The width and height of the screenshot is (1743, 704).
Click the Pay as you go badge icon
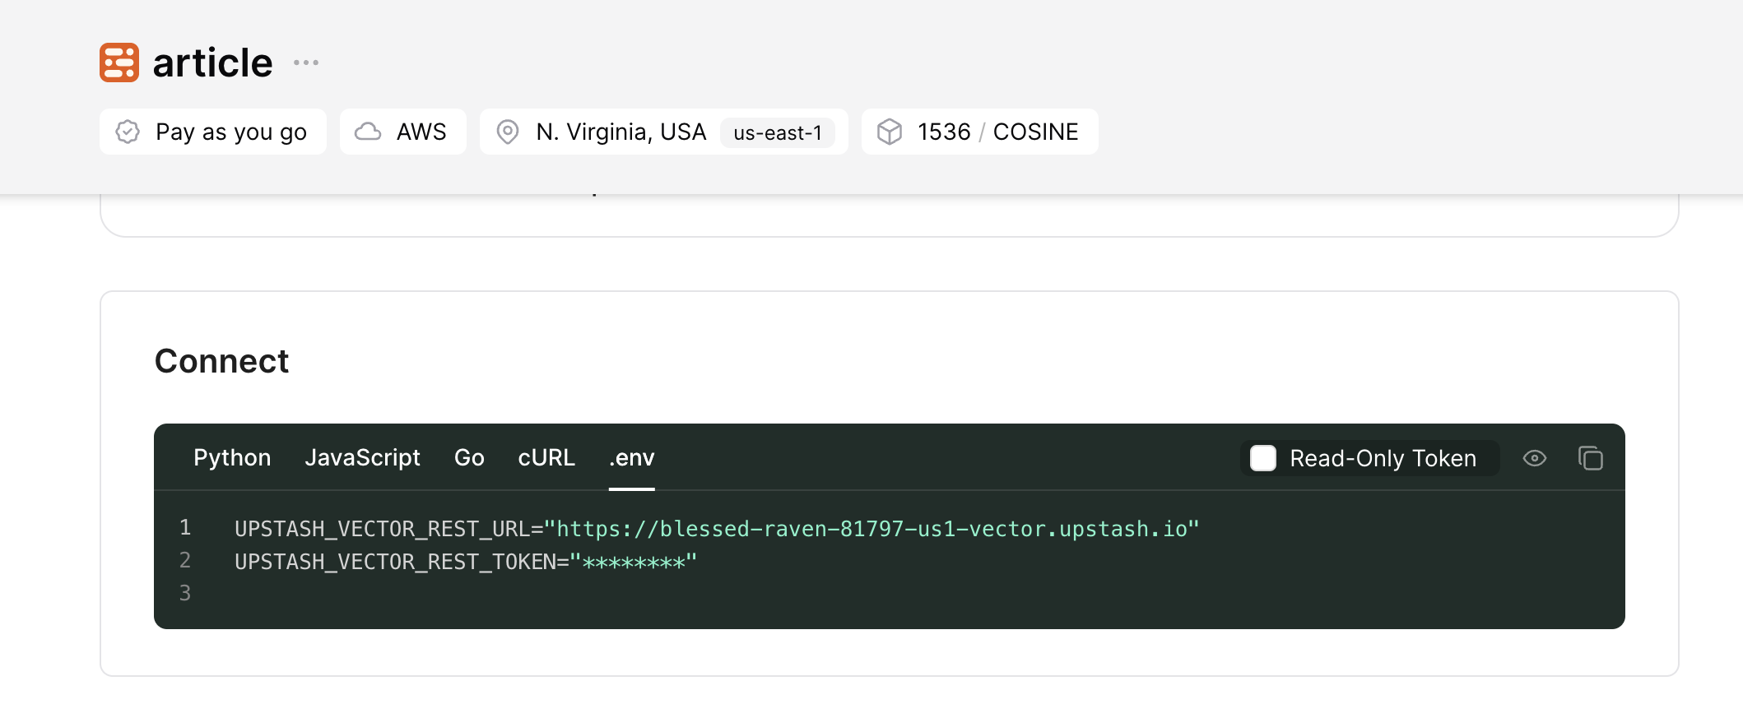click(x=128, y=132)
